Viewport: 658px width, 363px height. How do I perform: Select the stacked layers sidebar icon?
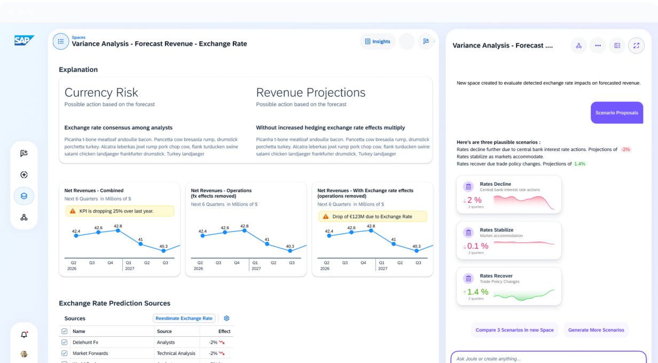(24, 196)
